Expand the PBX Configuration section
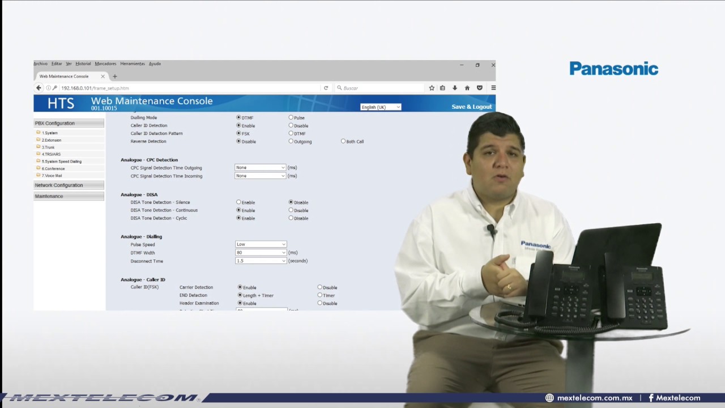 point(69,123)
